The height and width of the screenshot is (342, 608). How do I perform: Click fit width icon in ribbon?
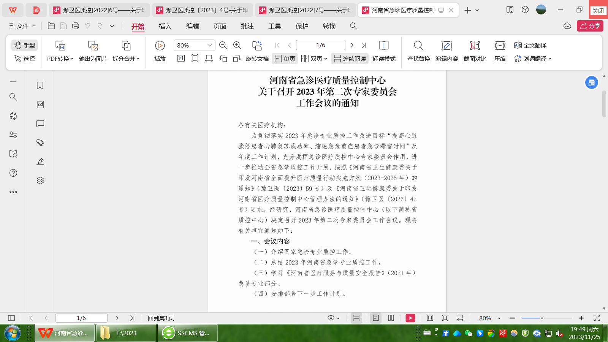pos(209,58)
